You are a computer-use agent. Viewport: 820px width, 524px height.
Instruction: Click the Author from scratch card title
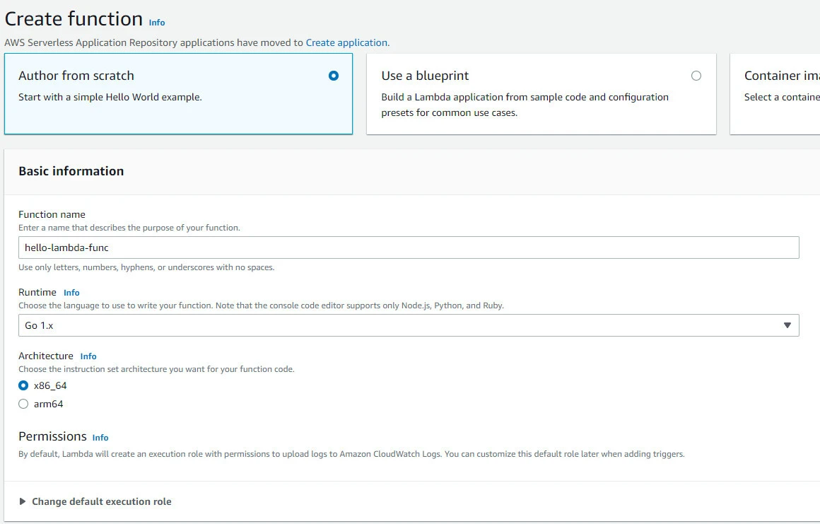pos(76,76)
